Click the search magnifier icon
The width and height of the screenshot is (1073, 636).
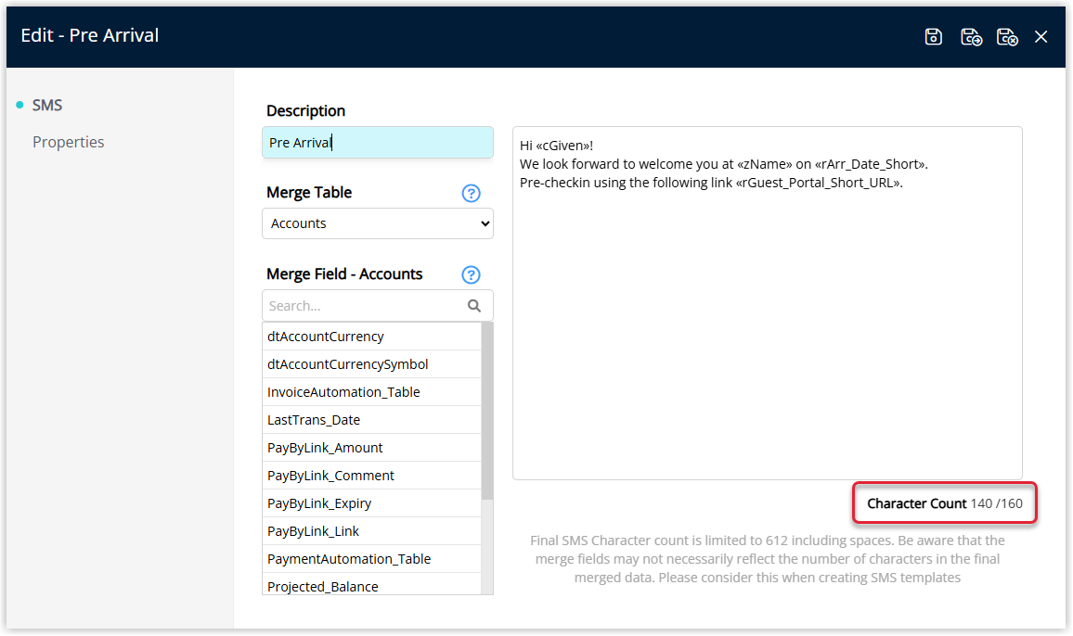tap(474, 306)
